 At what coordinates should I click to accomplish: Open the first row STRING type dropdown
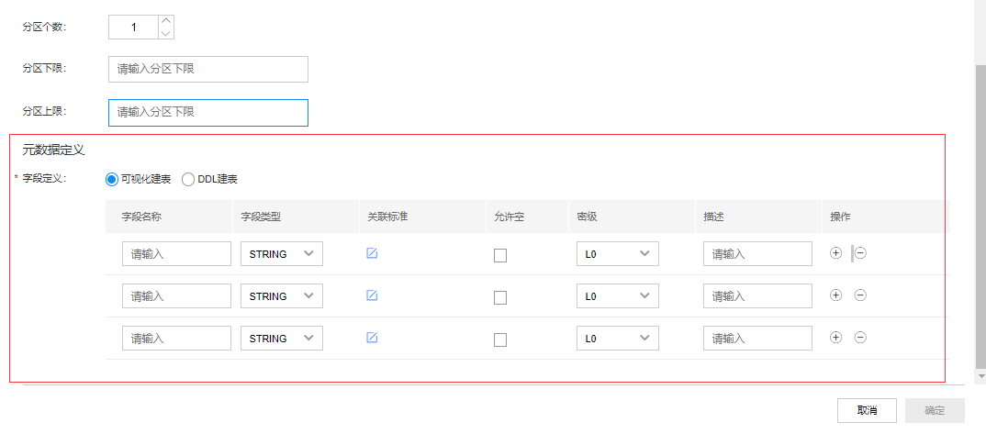click(x=282, y=254)
